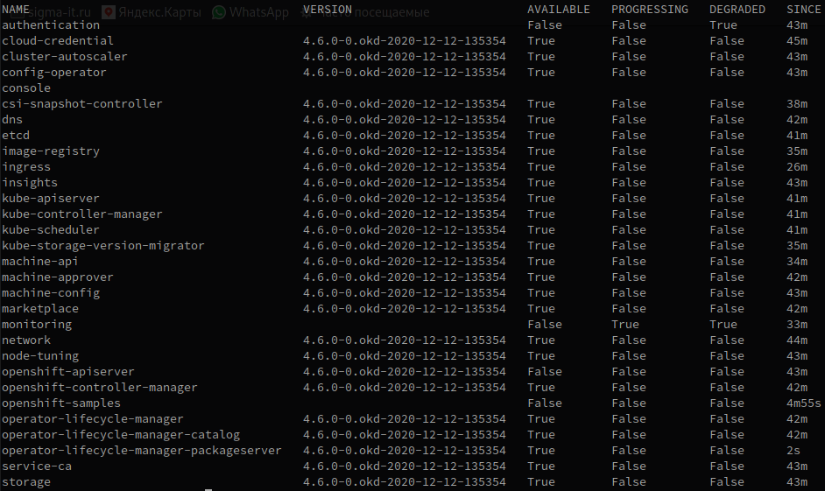Select the kube-apiserver operator name

[x=51, y=199]
